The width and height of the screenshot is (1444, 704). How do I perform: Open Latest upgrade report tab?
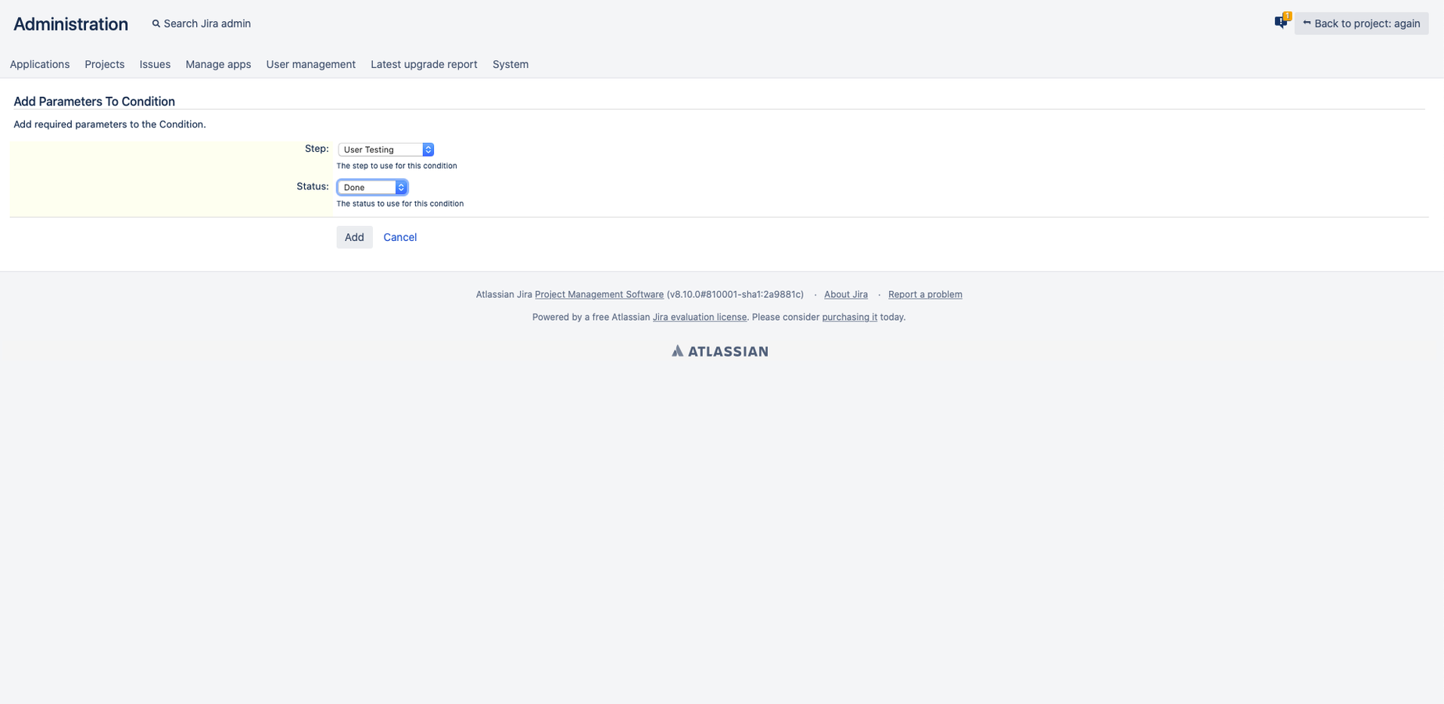tap(424, 64)
